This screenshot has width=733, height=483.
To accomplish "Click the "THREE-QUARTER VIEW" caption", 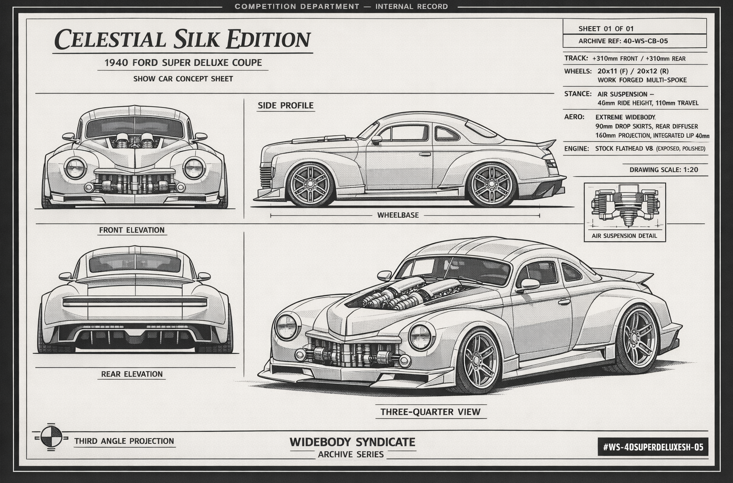I will pyautogui.click(x=430, y=411).
